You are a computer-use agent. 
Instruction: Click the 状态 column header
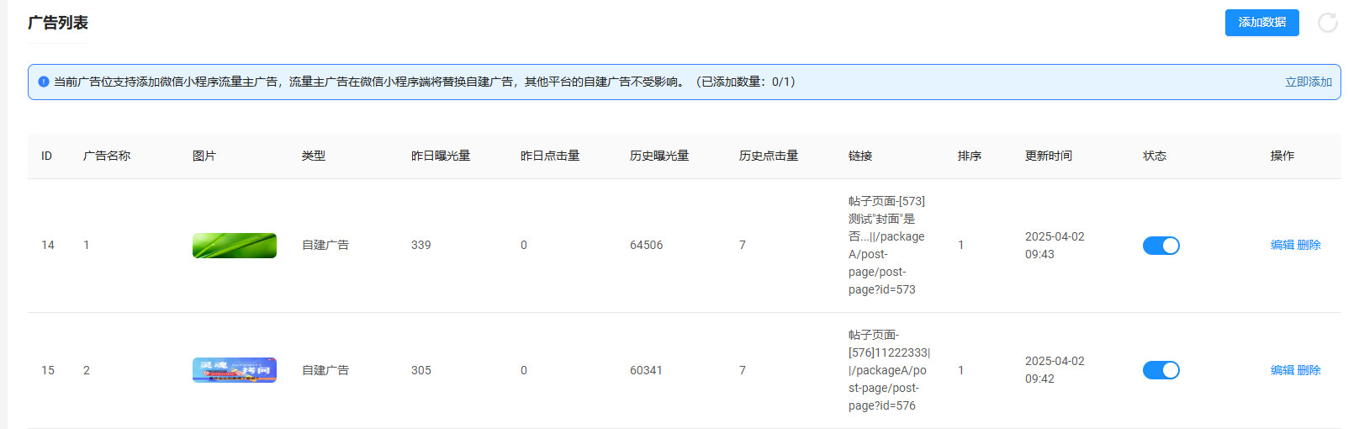[x=1154, y=156]
